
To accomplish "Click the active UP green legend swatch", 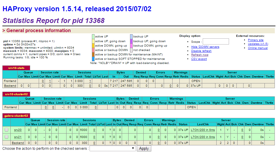I will click(93, 37).
